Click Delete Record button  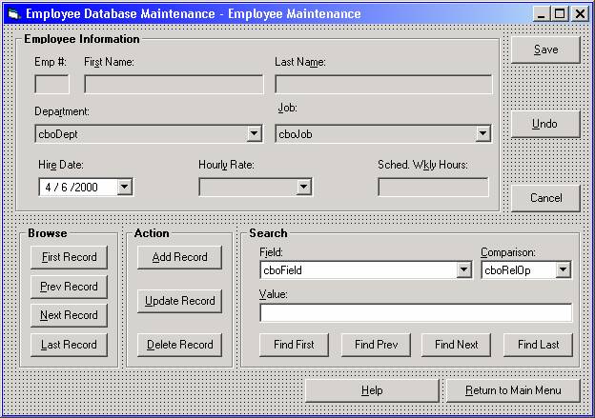tap(179, 345)
